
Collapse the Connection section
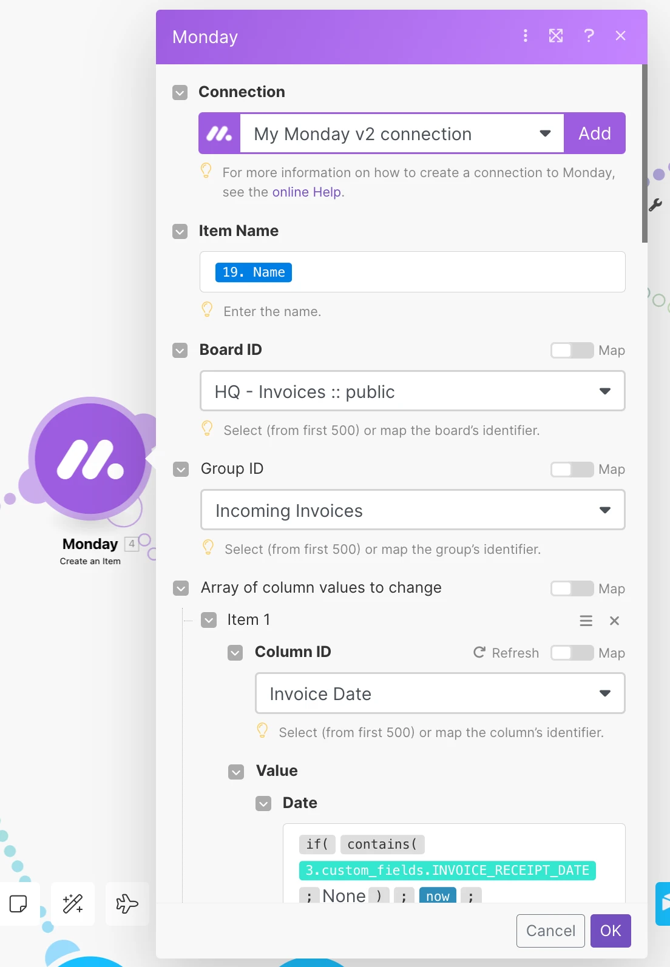point(180,92)
